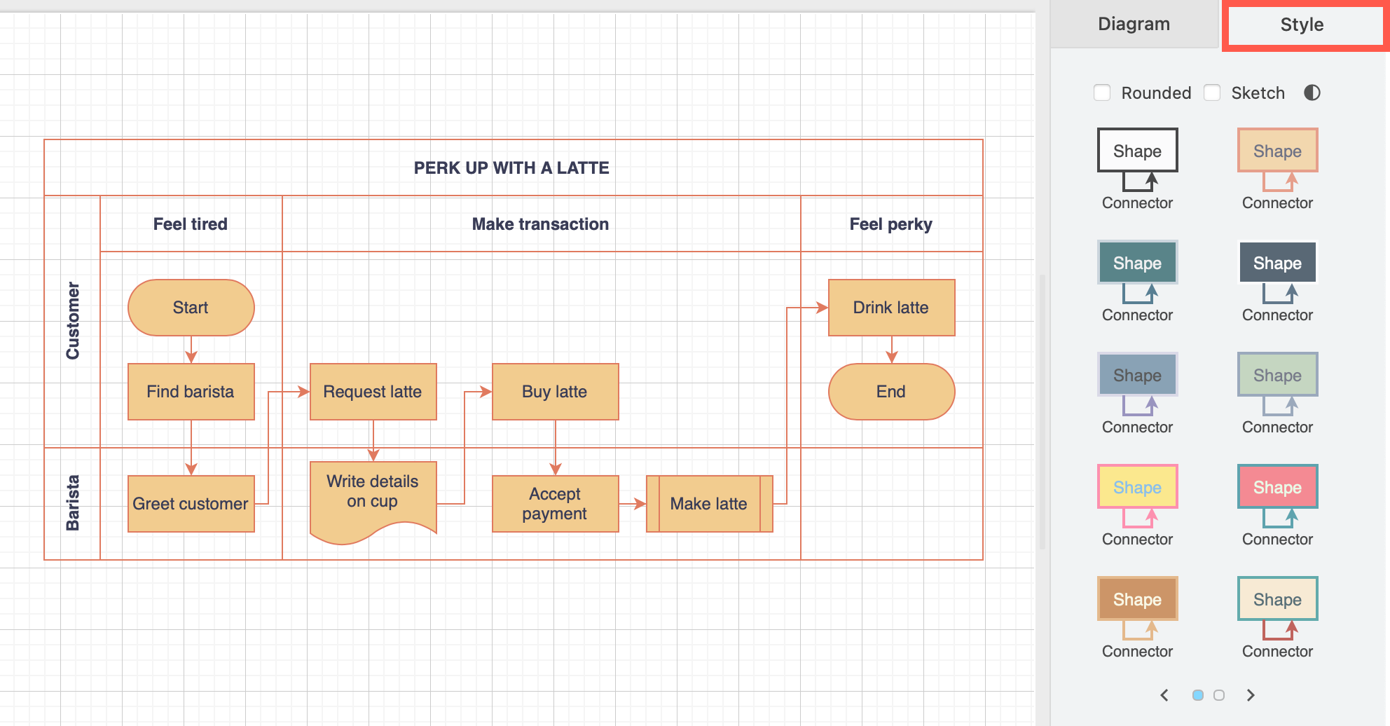This screenshot has height=726, width=1390.
Task: Enable the Sketch checkbox
Action: pyautogui.click(x=1212, y=93)
